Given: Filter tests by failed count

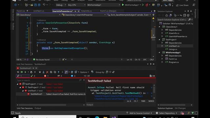Looking at the screenshot, I should (x=46, y=76).
